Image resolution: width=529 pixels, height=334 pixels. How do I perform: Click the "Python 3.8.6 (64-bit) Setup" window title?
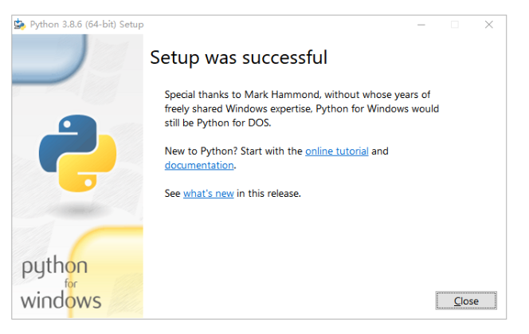click(85, 24)
